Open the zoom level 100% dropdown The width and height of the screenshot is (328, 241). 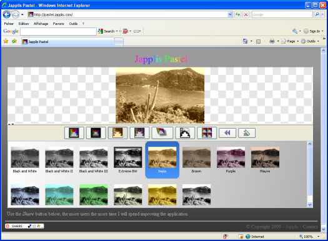319,237
